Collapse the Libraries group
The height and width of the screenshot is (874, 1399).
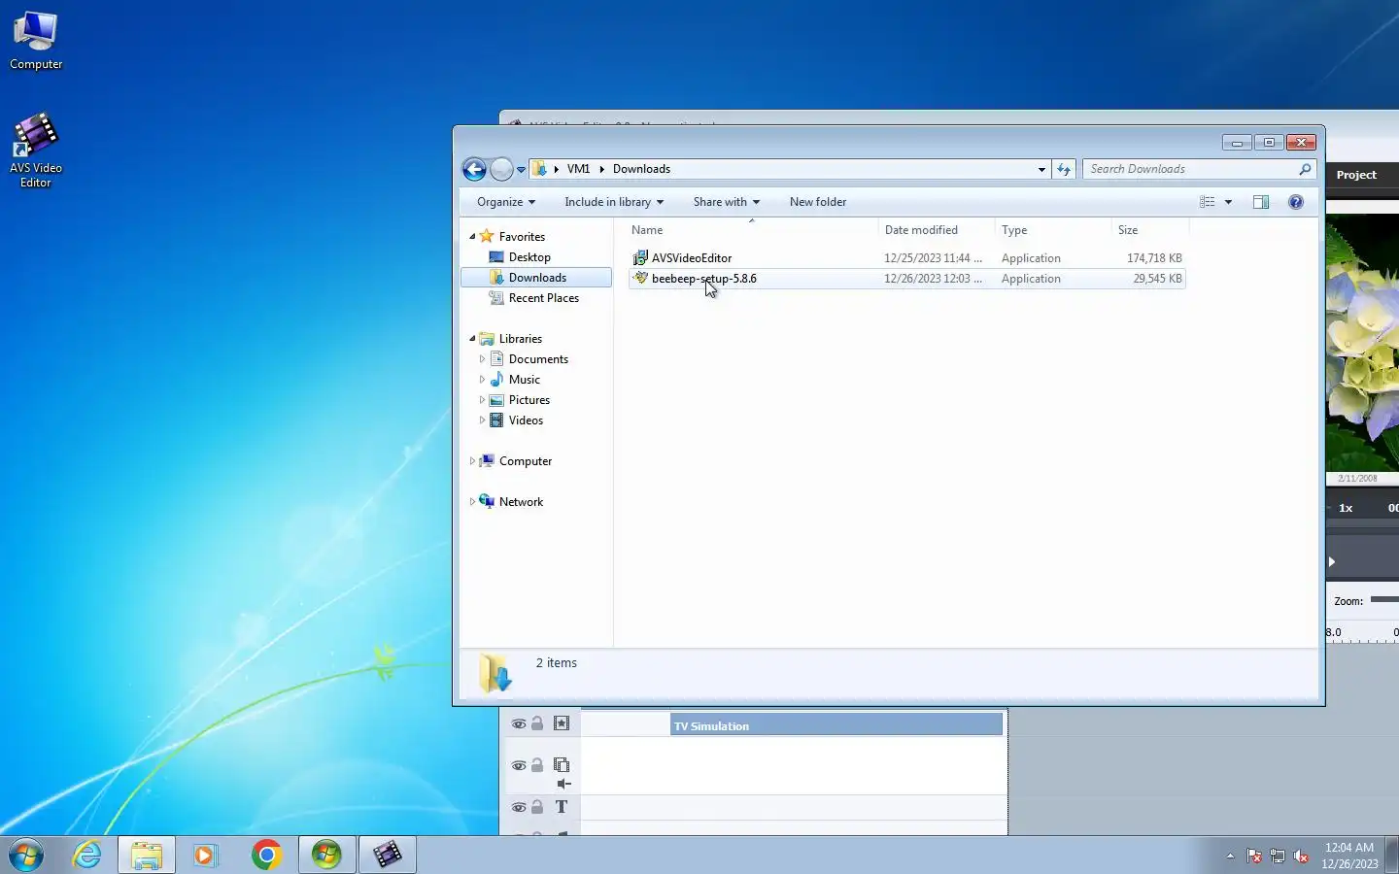tap(473, 339)
